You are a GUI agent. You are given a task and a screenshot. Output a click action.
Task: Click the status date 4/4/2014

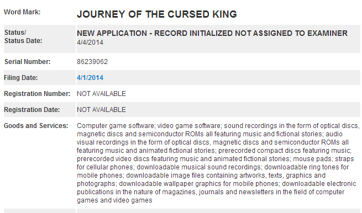(x=90, y=42)
